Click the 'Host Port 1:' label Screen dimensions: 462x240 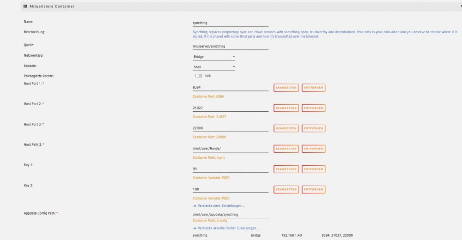pyautogui.click(x=33, y=84)
